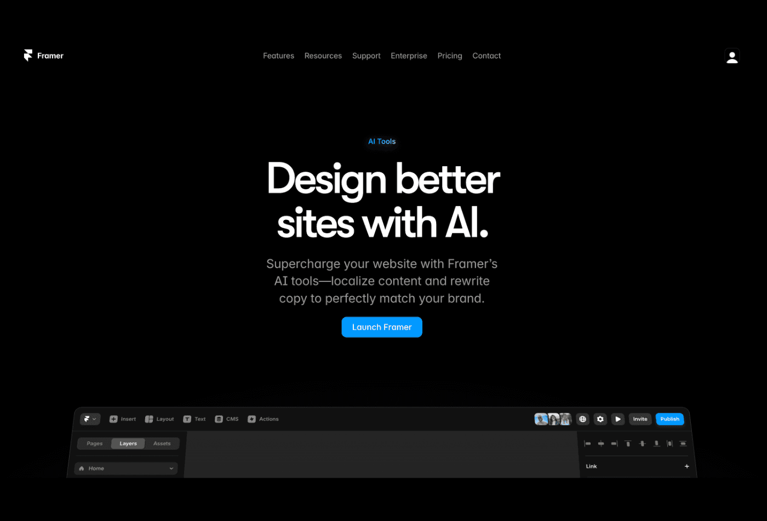Image resolution: width=767 pixels, height=521 pixels.
Task: Add a link with the plus icon
Action: tap(686, 466)
